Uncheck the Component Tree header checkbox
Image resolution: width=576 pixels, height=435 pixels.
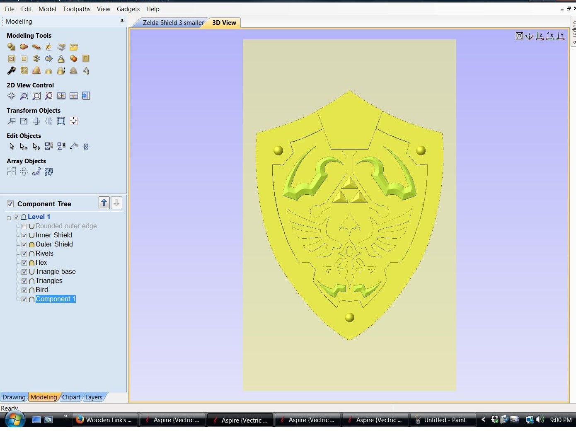tap(10, 203)
